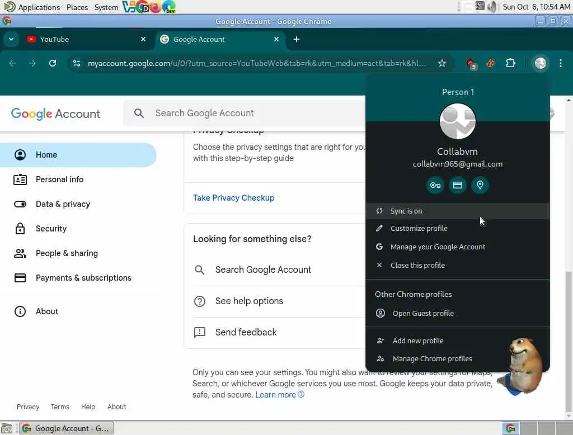
Task: Open the password manager key icon
Action: click(435, 185)
